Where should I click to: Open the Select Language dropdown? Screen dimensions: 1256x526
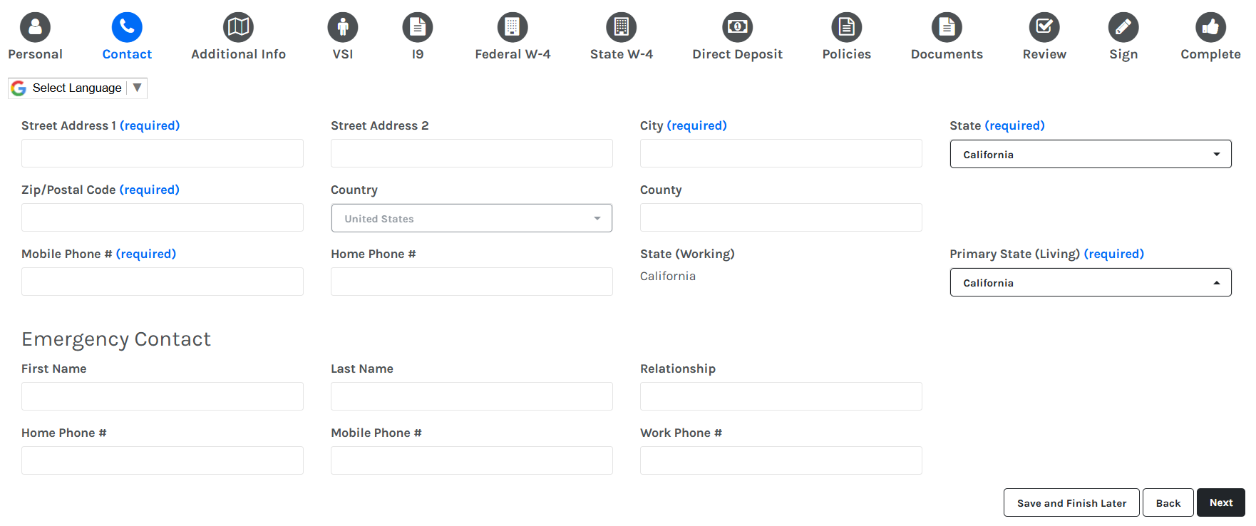[78, 88]
